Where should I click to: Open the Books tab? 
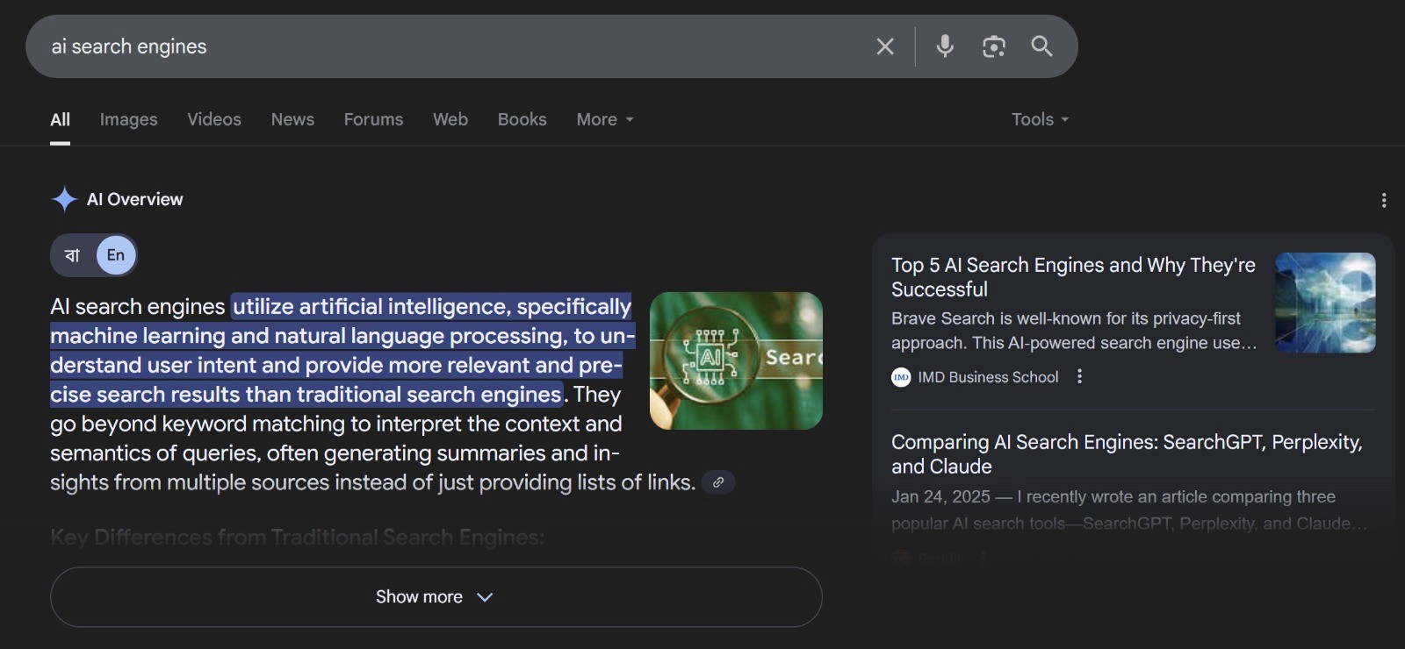pyautogui.click(x=522, y=119)
